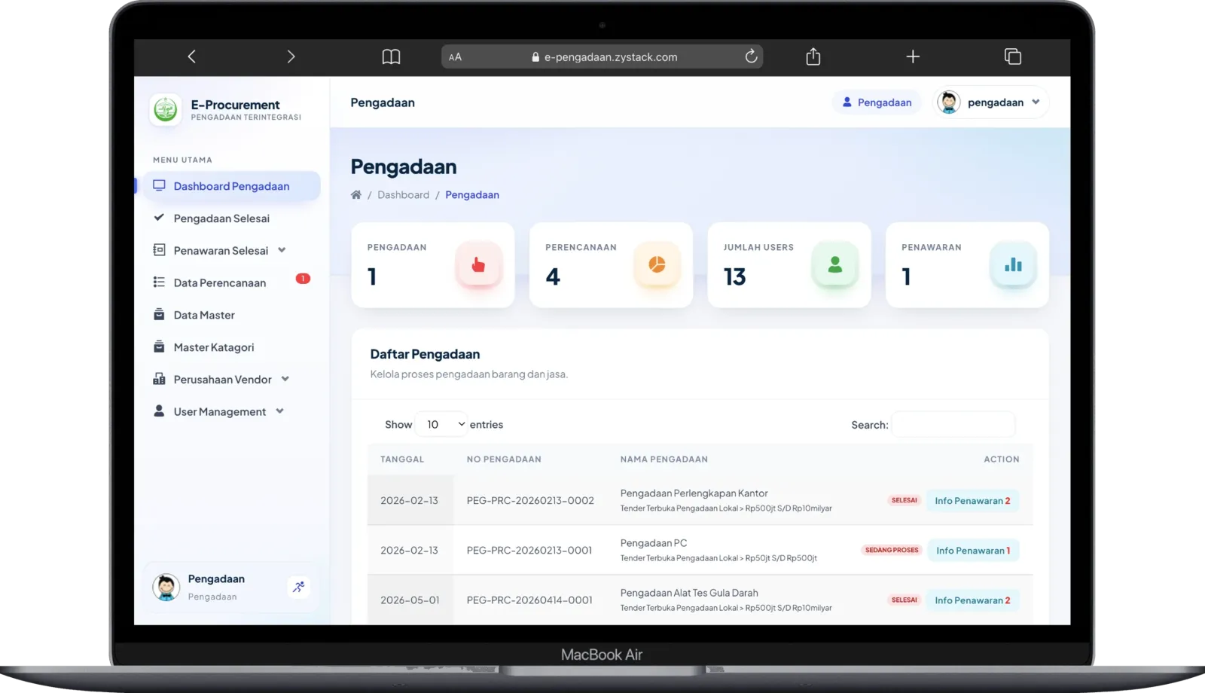Show all tabs overview icon
This screenshot has width=1205, height=693.
click(x=1013, y=56)
